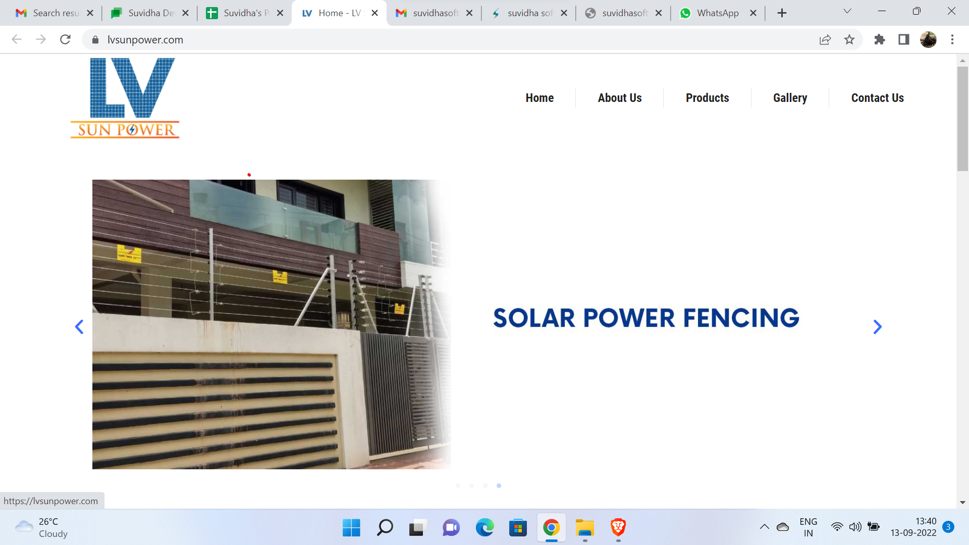Reload the current page
The image size is (969, 545).
pos(65,39)
